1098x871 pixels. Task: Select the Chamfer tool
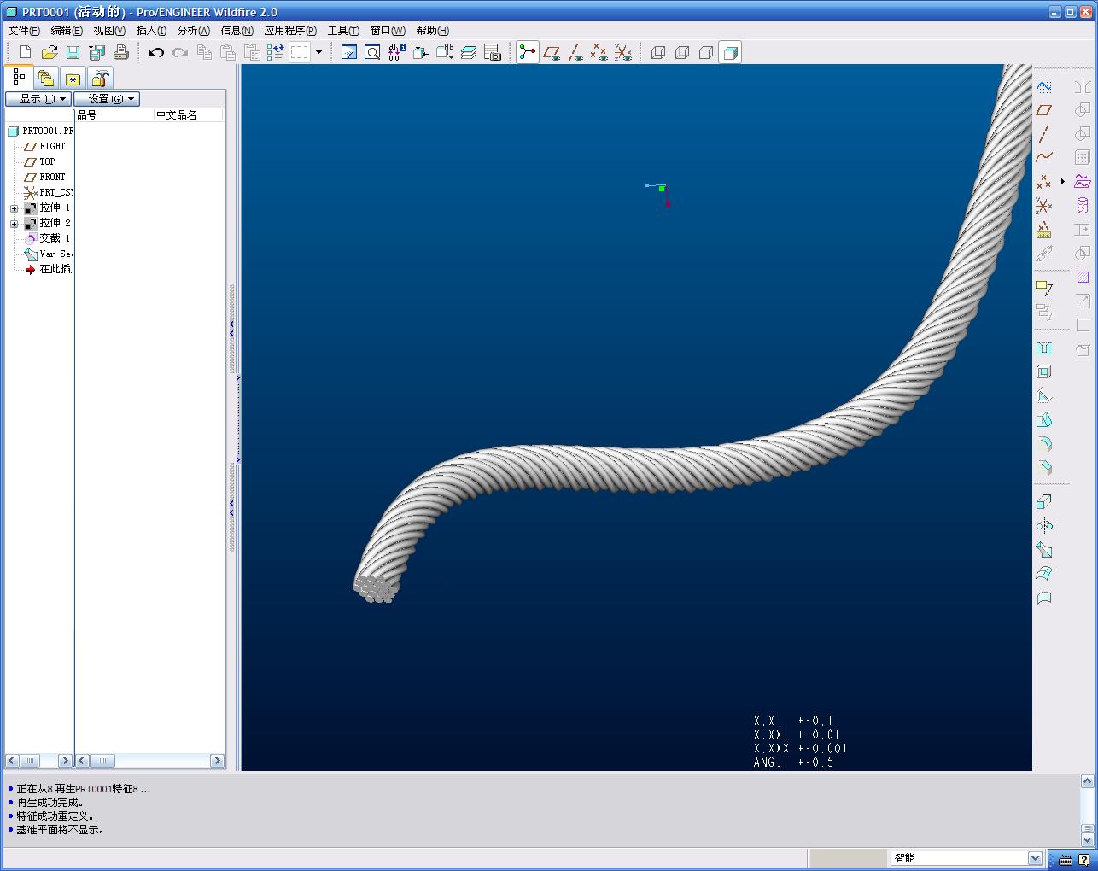(1043, 468)
